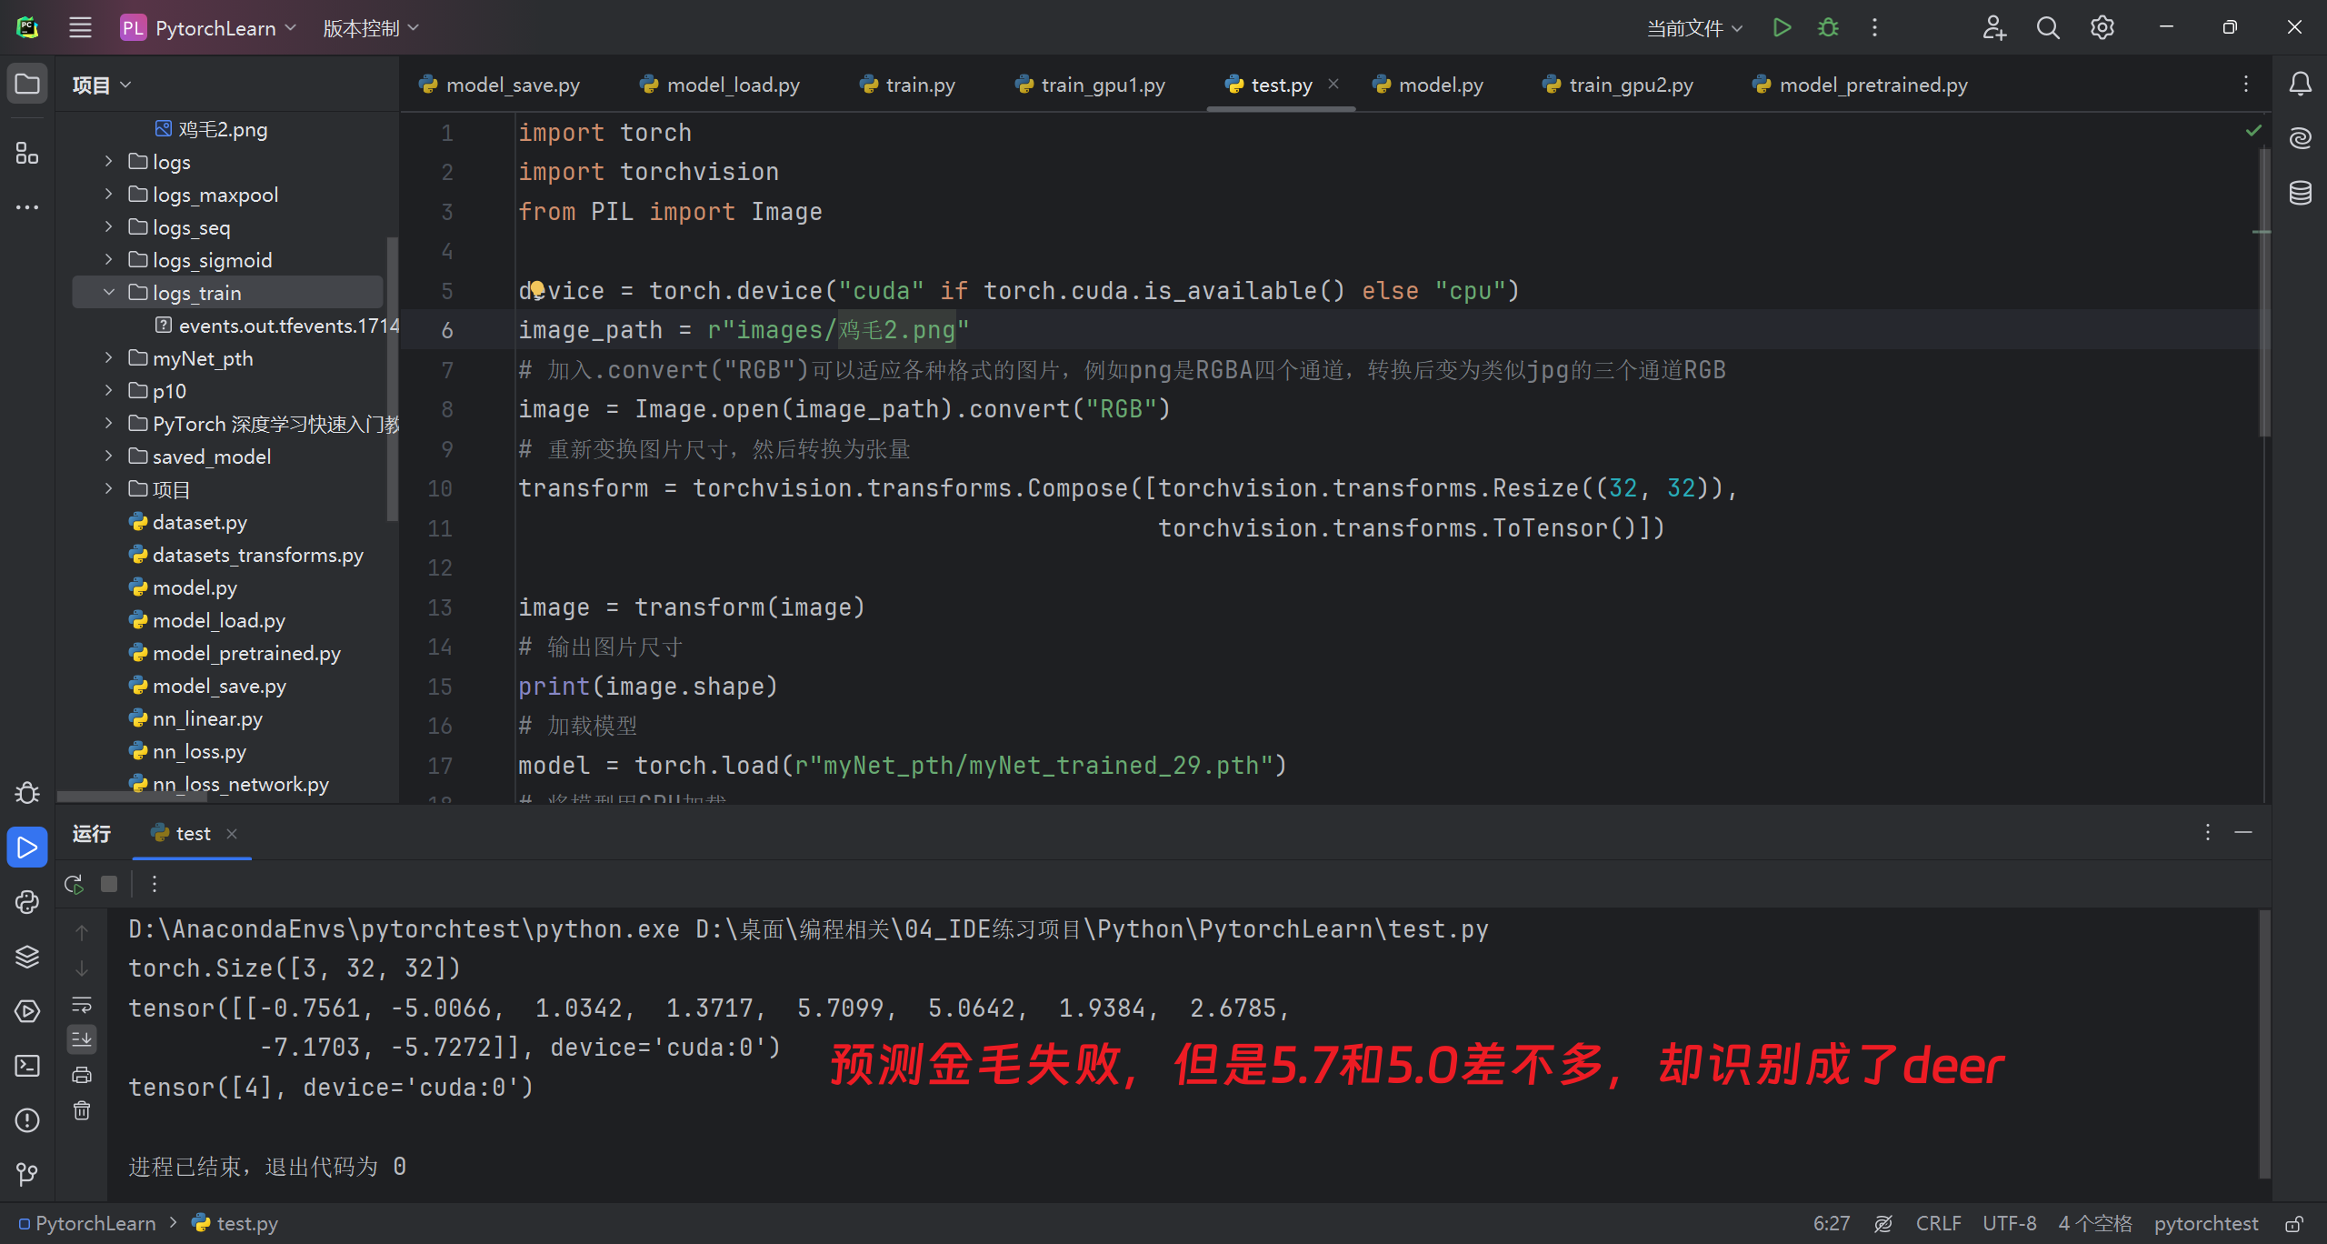Screen dimensions: 2327x1244
Task: Collapse the logs_train folder
Action: click(109, 293)
